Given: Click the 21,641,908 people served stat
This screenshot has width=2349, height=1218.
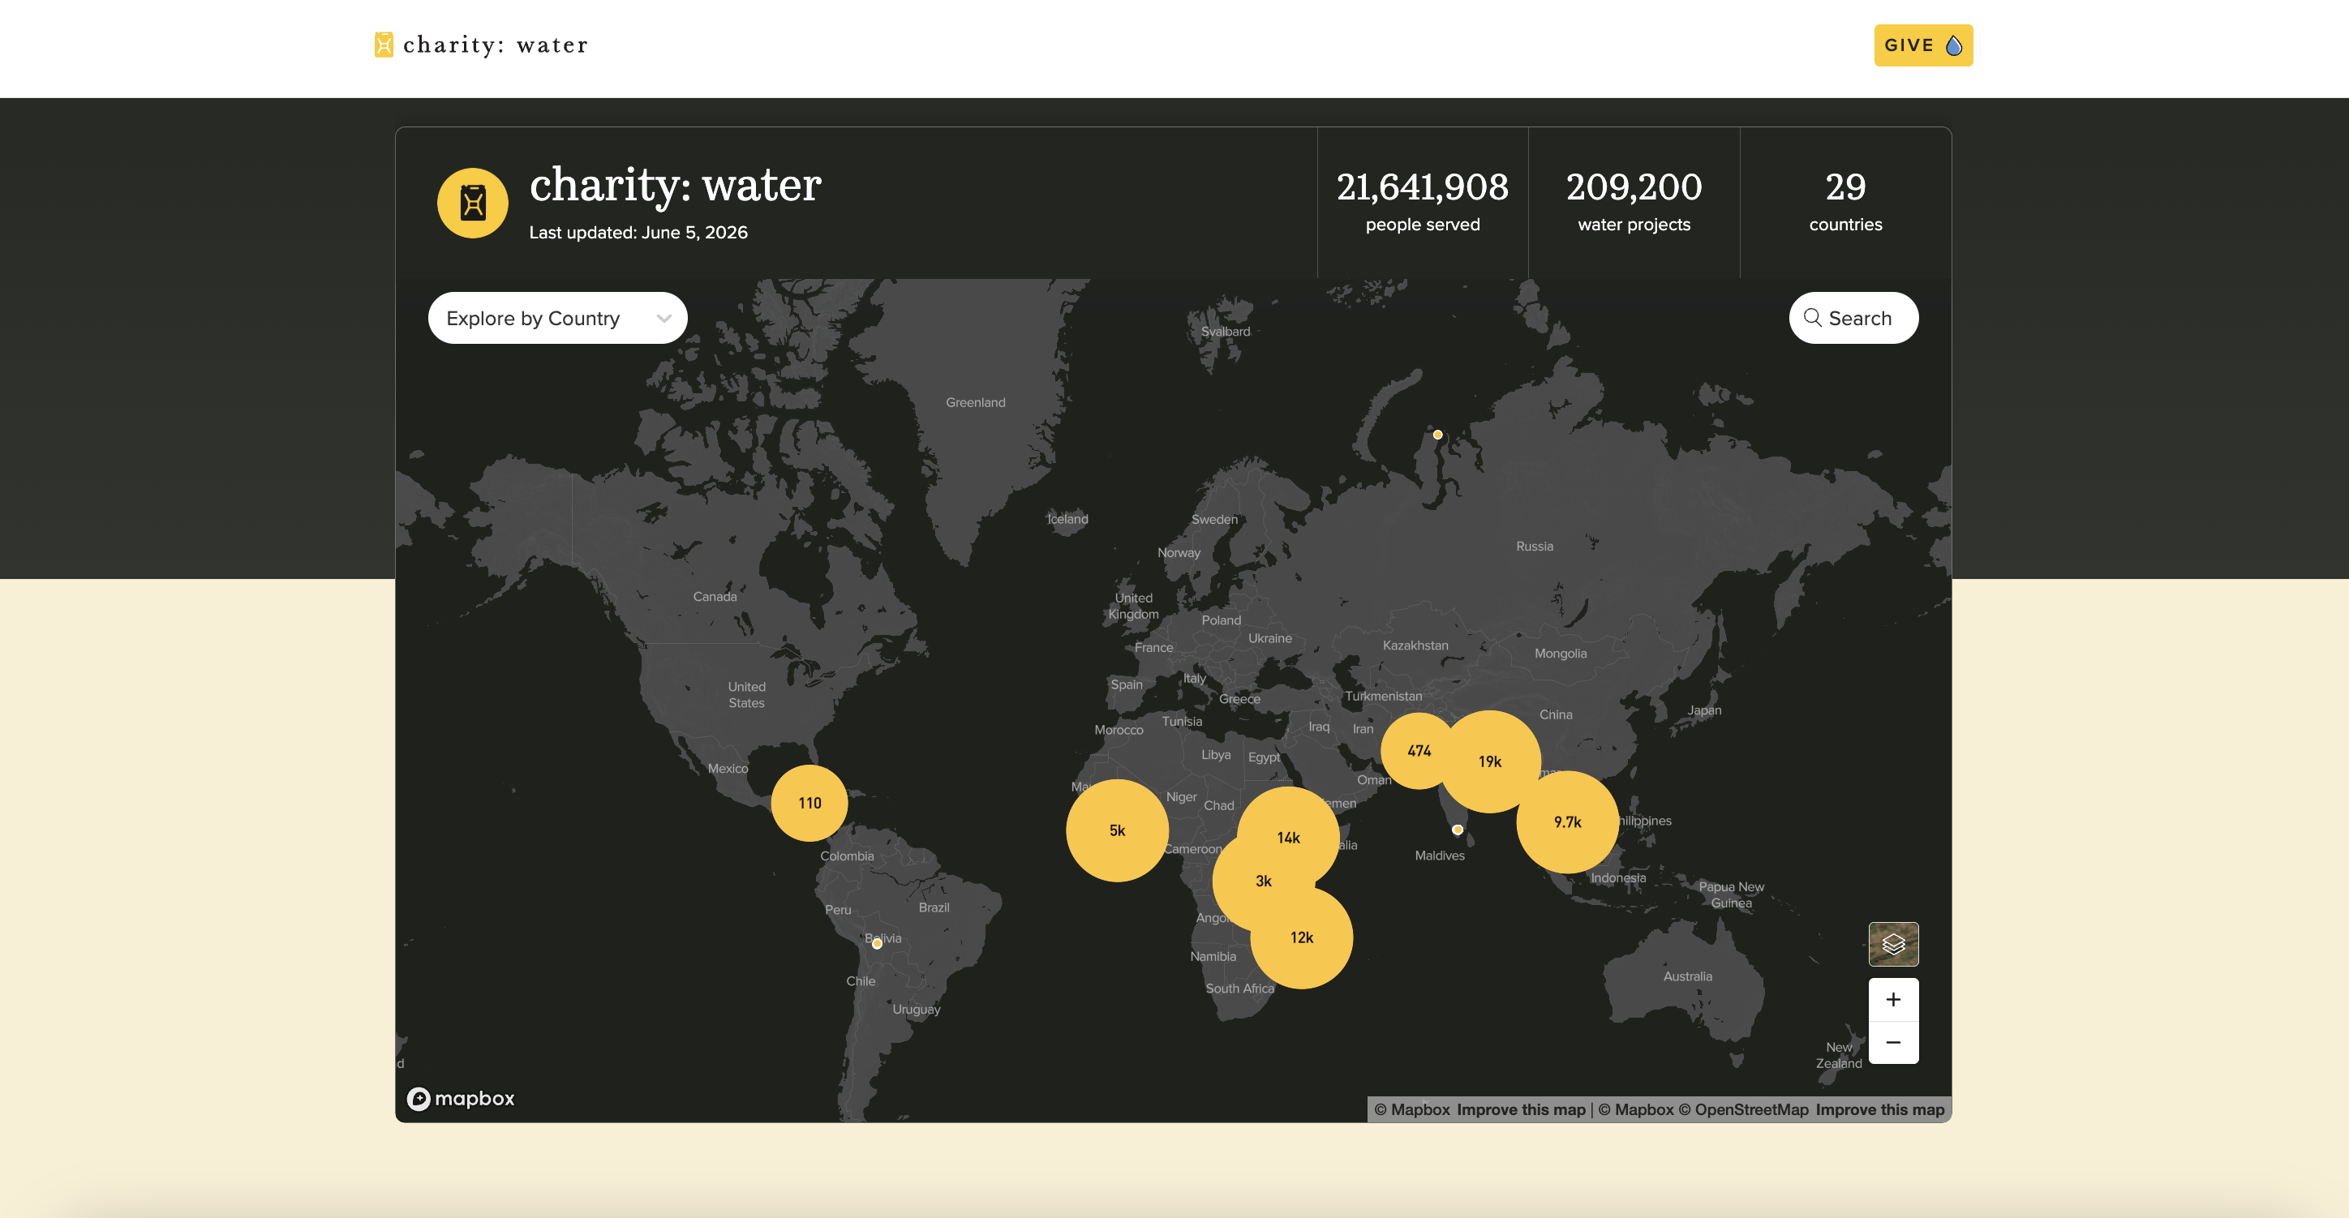Looking at the screenshot, I should (1423, 203).
